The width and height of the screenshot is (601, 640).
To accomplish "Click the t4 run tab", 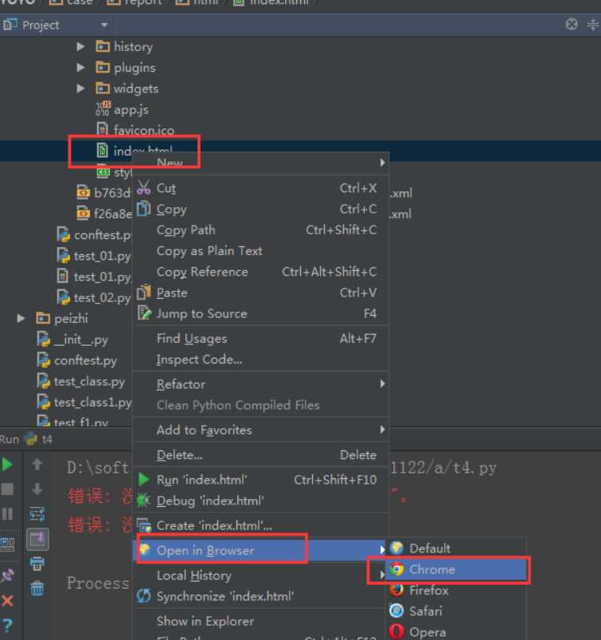I will [38, 439].
